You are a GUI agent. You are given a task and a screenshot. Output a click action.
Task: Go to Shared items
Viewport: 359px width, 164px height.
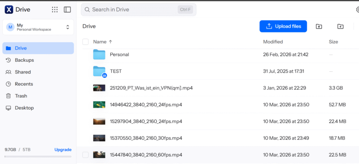coord(38,72)
